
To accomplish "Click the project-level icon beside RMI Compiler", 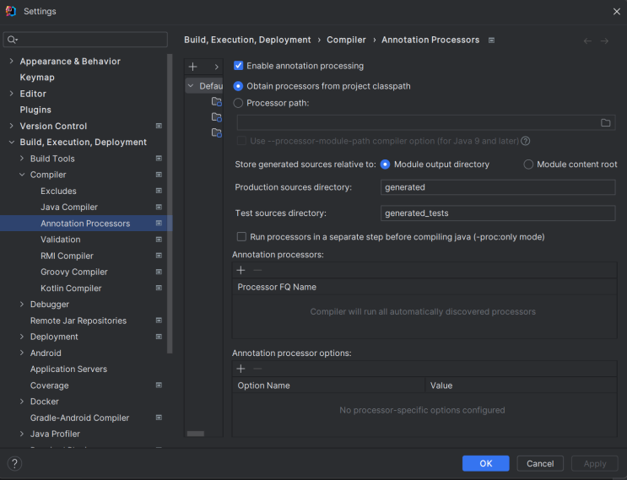I will (159, 256).
